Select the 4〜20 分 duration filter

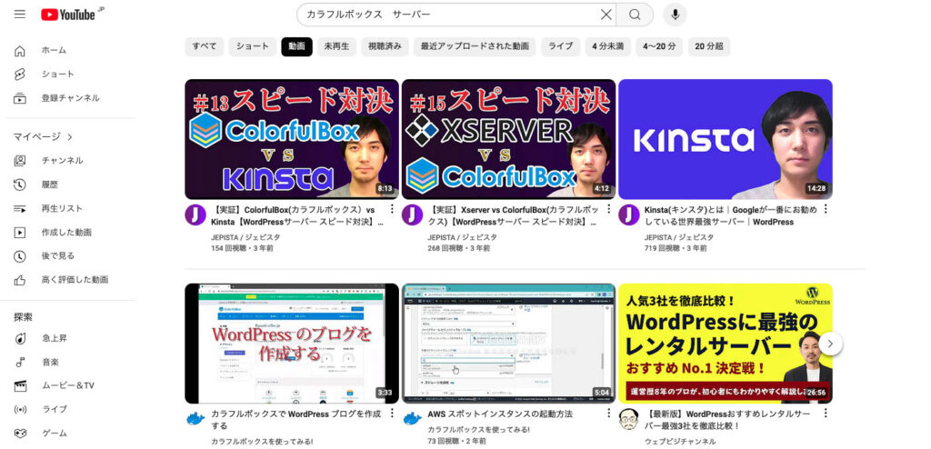click(x=659, y=46)
